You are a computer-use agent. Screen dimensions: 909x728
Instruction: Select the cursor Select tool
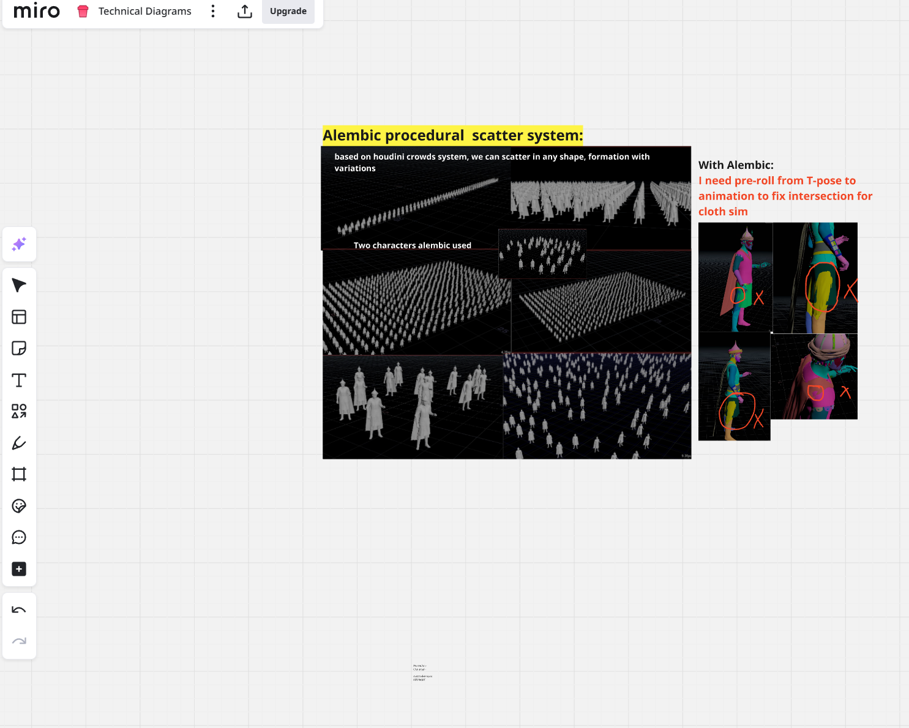tap(19, 285)
